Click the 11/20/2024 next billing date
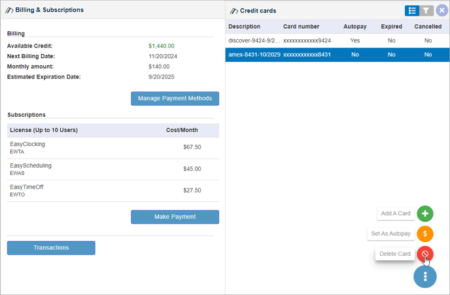The height and width of the screenshot is (295, 450). click(163, 56)
